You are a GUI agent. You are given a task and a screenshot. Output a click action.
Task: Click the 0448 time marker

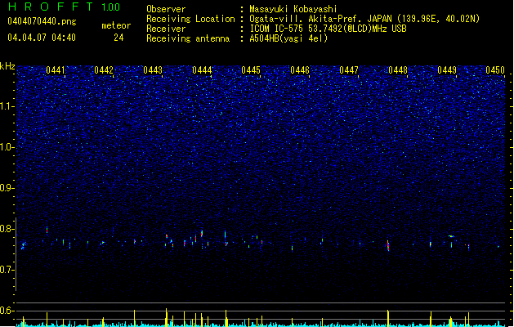[398, 70]
